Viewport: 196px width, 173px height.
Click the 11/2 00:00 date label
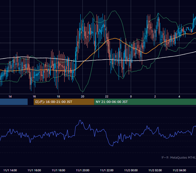click(x=131, y=170)
